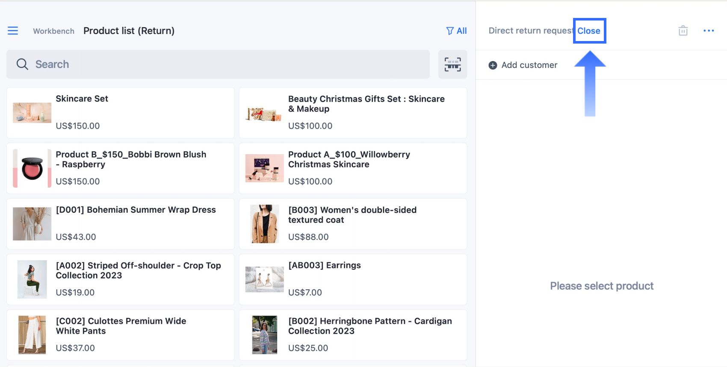
Task: Select Beauty Christmas Gifts Set product
Action: 353,113
